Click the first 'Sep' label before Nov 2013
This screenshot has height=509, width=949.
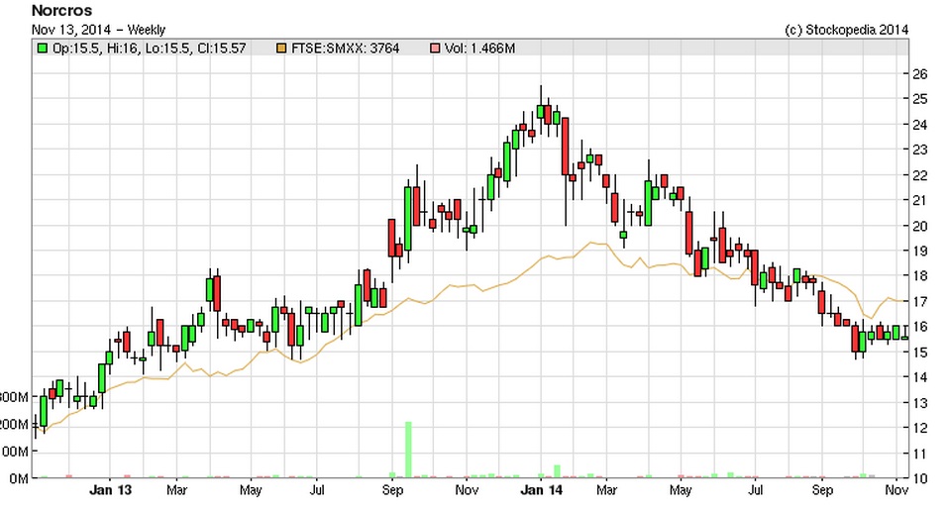(392, 491)
